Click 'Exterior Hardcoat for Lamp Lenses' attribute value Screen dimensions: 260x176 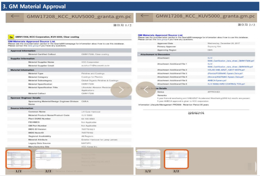(x=99, y=140)
